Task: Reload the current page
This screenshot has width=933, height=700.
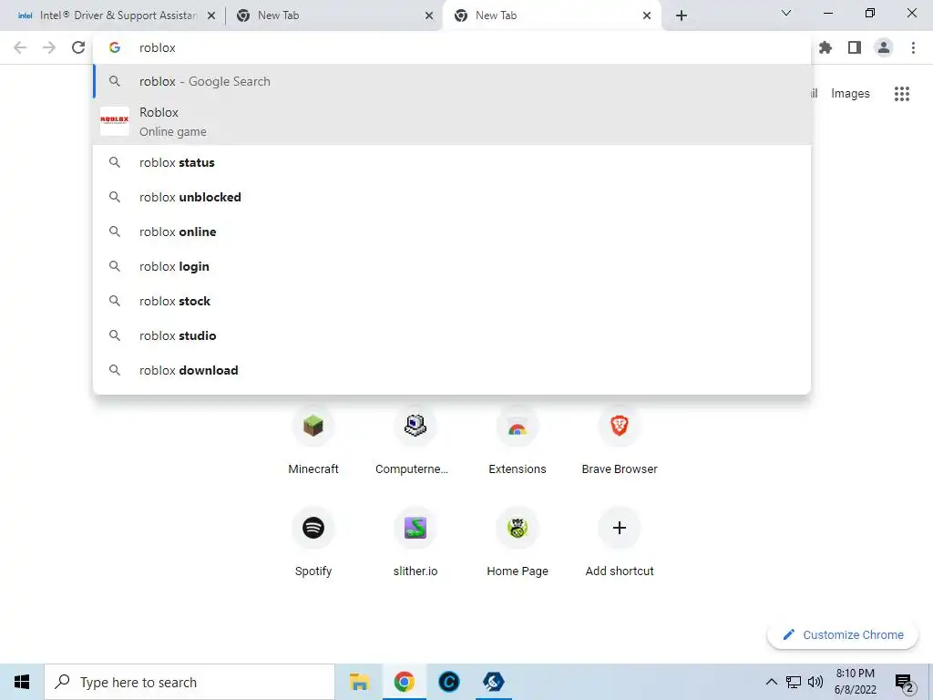Action: tap(78, 47)
